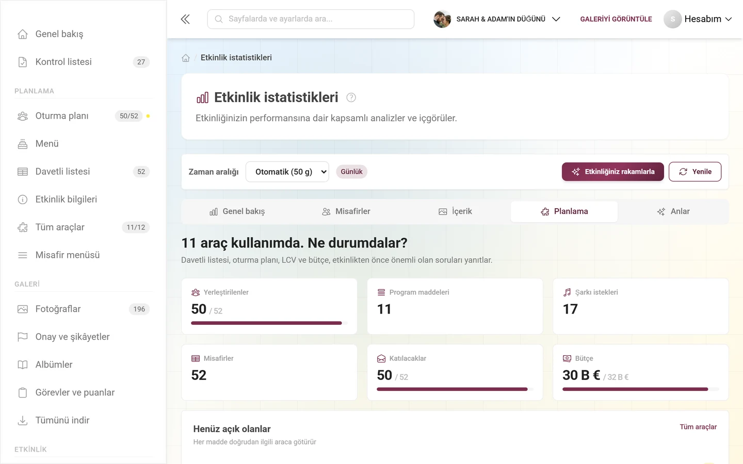
Task: Open the Program maddeleri card
Action: 455,306
